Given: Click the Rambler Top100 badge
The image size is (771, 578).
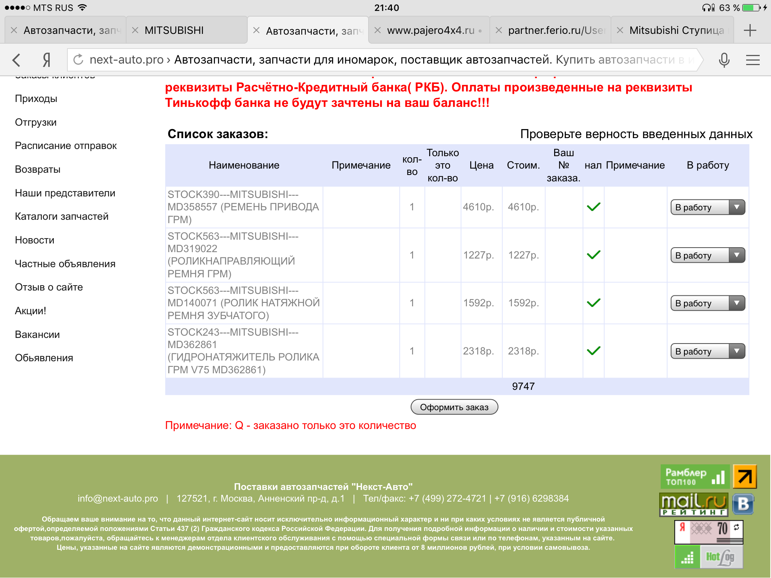Looking at the screenshot, I should 695,476.
